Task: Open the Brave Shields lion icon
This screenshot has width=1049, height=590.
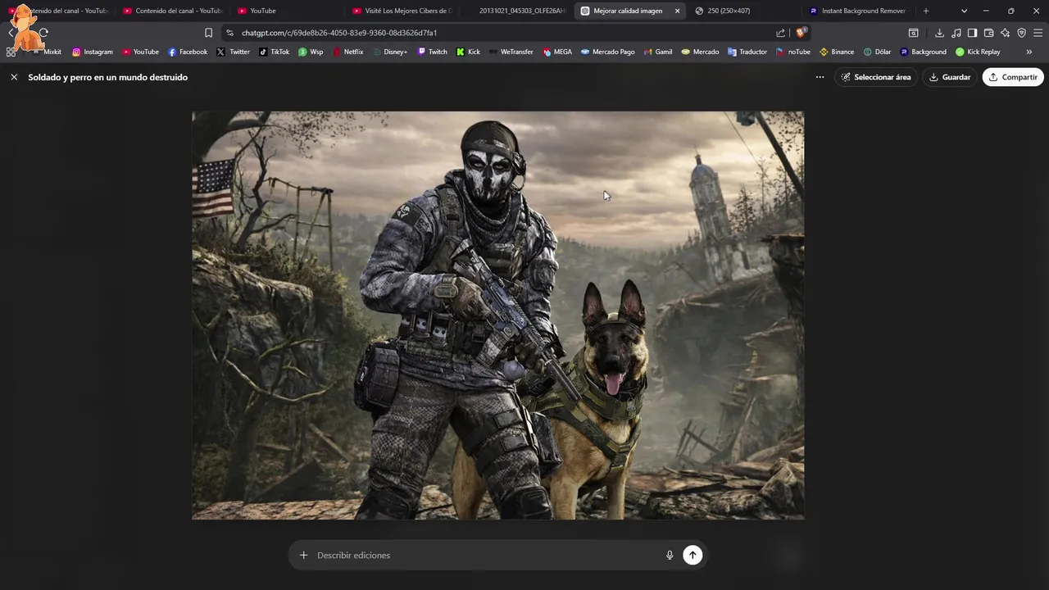Action: point(801,33)
